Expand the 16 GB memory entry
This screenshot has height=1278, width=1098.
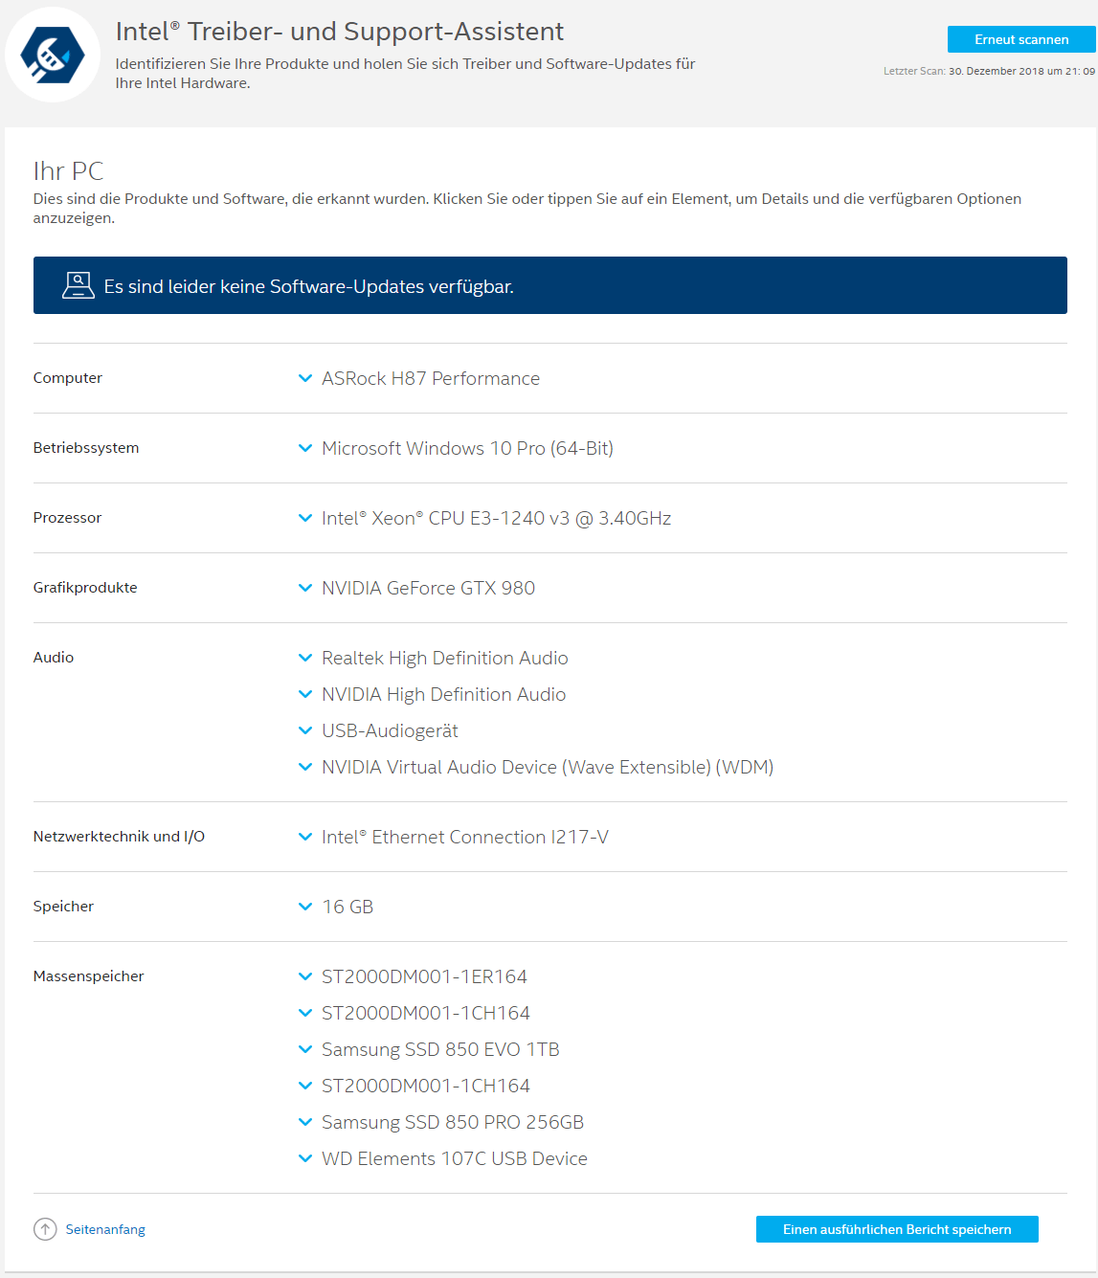336,907
